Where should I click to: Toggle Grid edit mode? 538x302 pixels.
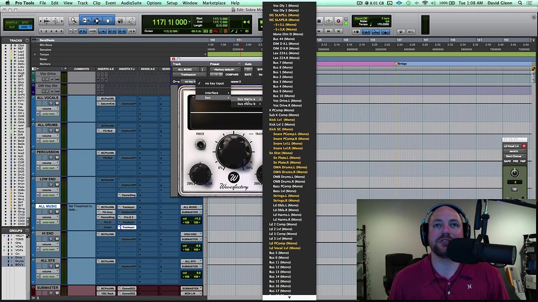[x=25, y=27]
